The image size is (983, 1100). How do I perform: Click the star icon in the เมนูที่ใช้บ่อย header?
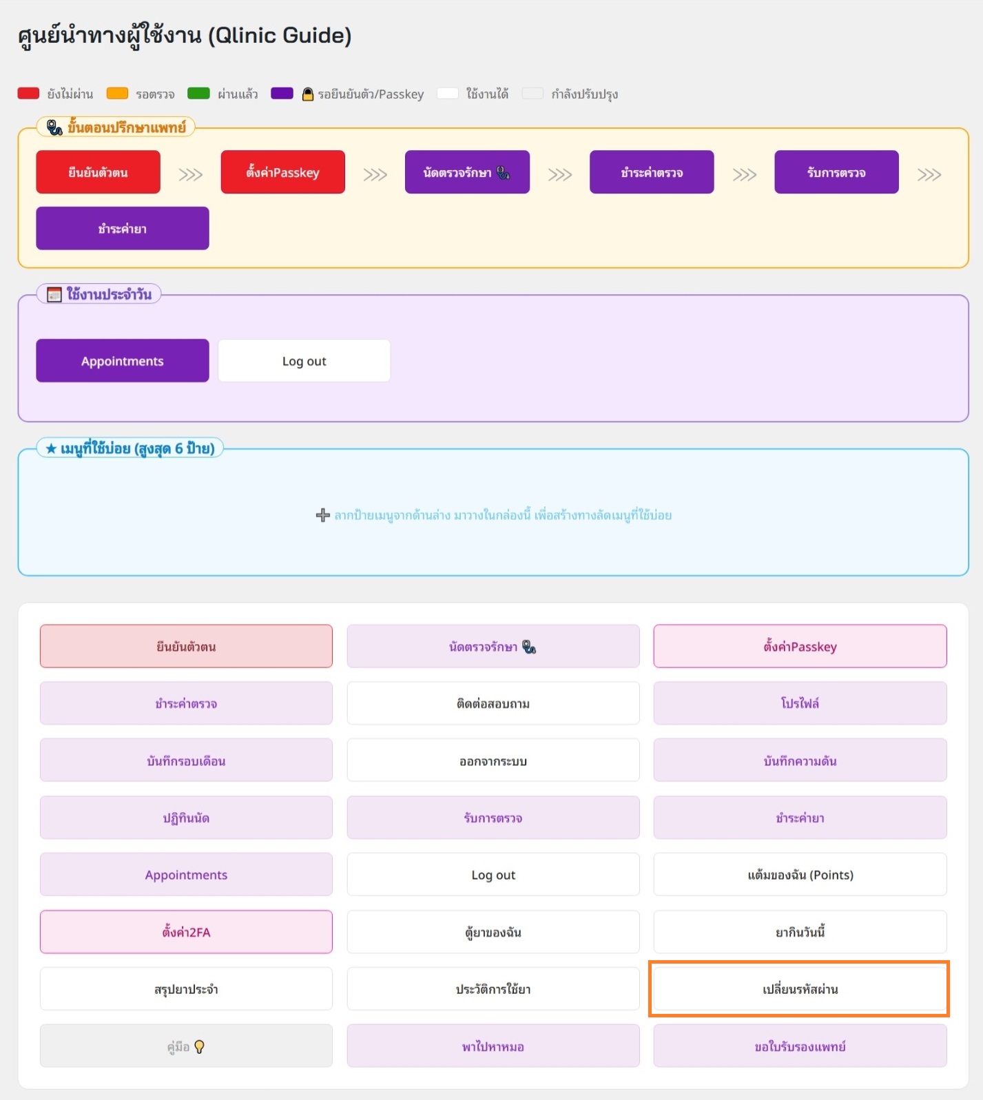tap(51, 449)
